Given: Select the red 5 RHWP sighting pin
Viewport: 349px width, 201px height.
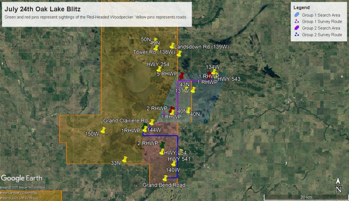Looking at the screenshot, I should pos(182,75).
